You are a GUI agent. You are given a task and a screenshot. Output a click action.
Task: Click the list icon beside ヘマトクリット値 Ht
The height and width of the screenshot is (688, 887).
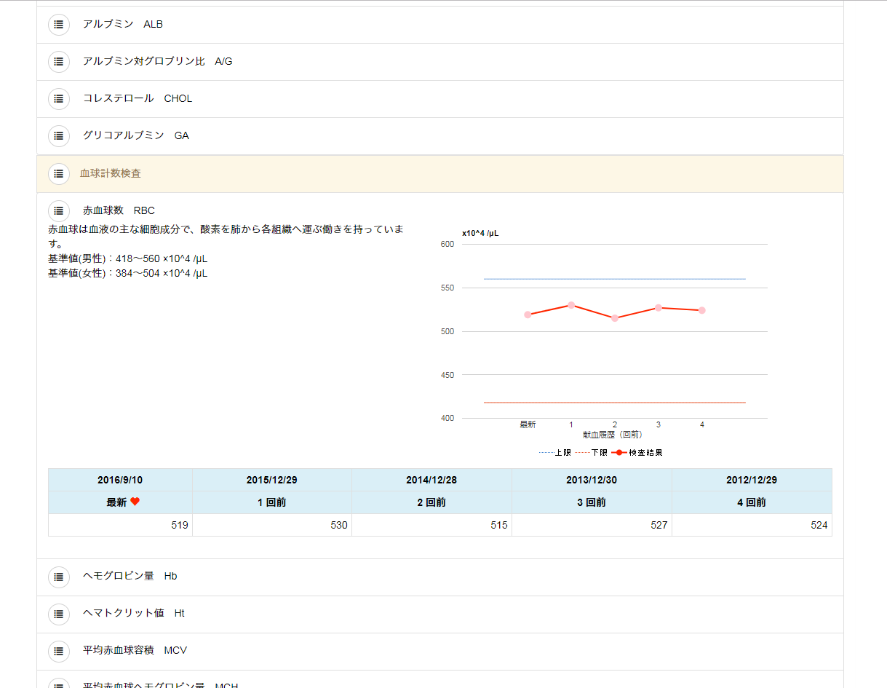click(59, 614)
